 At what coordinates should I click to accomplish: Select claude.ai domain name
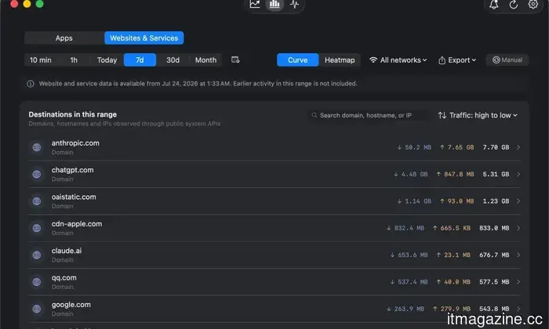click(67, 251)
